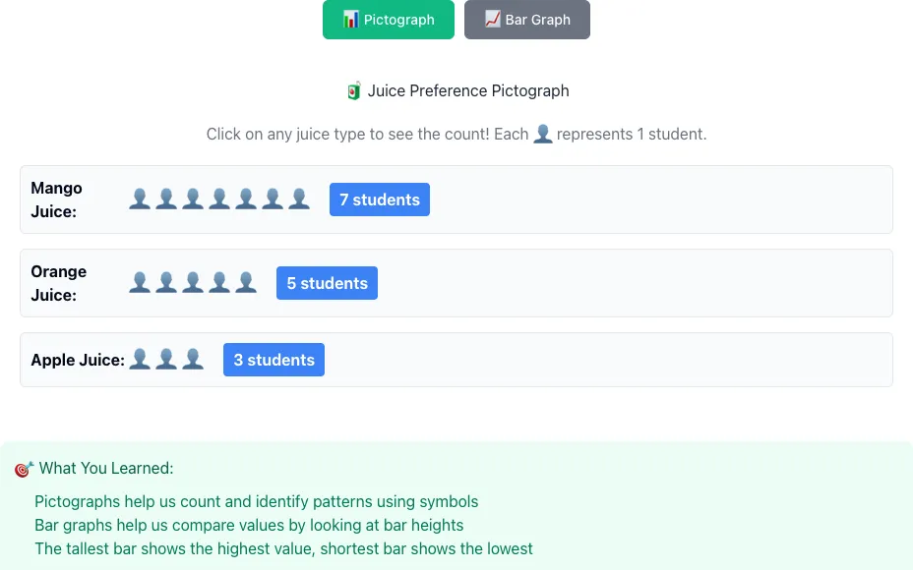Click the first Apple Juice student icon
This screenshot has height=570, width=913.
pyautogui.click(x=140, y=360)
